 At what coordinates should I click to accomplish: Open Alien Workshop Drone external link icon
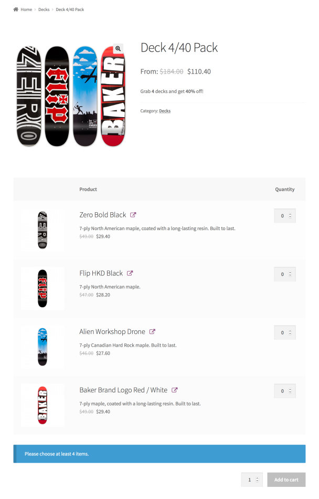(x=152, y=331)
